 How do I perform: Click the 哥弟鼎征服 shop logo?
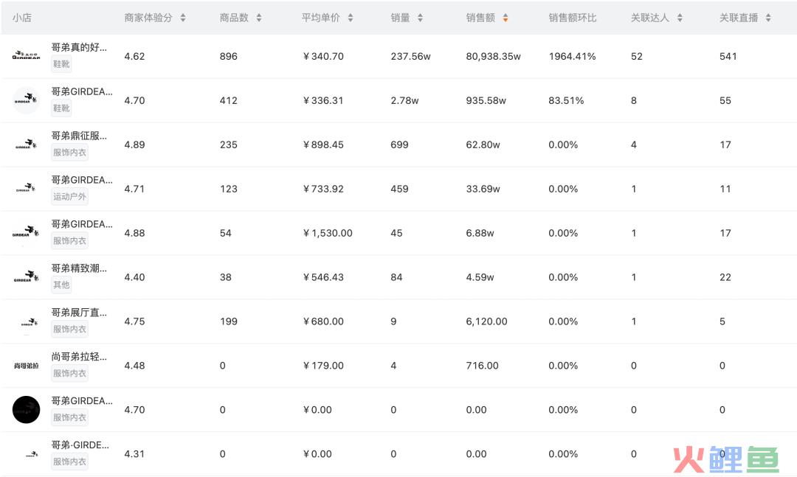click(x=26, y=145)
